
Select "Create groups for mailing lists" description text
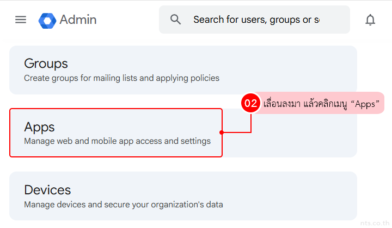click(121, 78)
